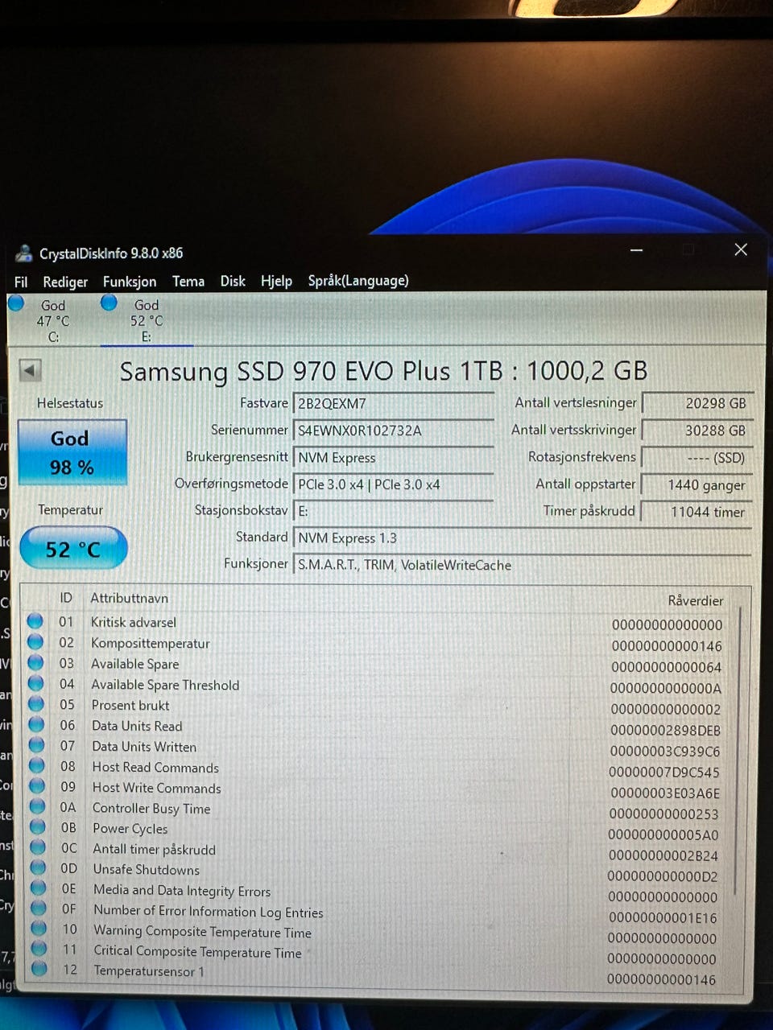Select raw value 00000000001E16
Viewport: 773px width, 1030px height.
(663, 917)
